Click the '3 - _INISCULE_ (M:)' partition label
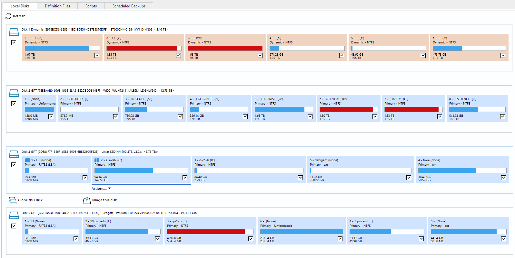Screen dimensions: 515x258 point(139,99)
